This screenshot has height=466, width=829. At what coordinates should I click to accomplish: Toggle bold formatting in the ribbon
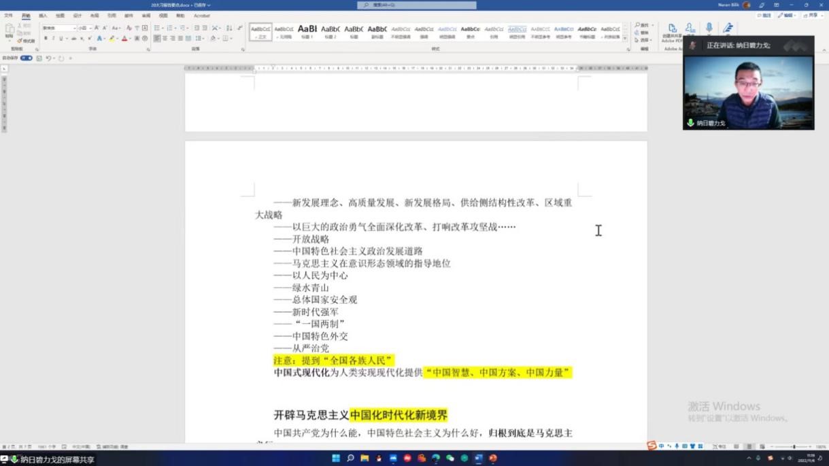point(46,39)
